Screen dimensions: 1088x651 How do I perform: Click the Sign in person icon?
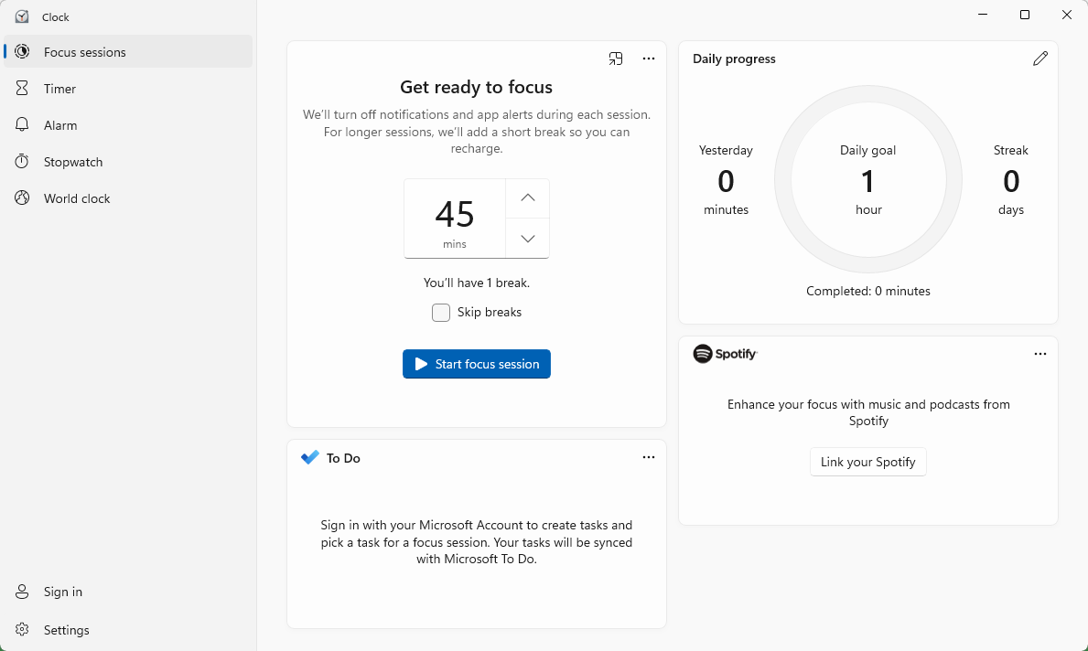[x=23, y=592]
